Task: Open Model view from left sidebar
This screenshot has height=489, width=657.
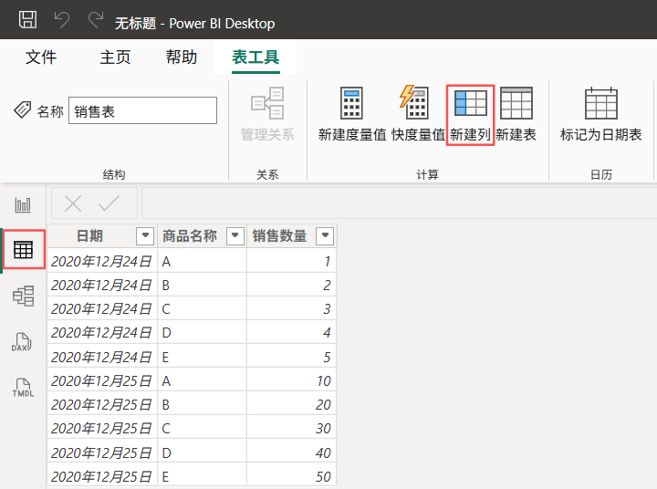Action: tap(23, 296)
